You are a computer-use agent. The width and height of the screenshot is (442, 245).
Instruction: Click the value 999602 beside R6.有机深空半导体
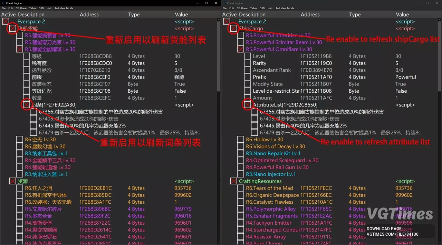(183, 195)
